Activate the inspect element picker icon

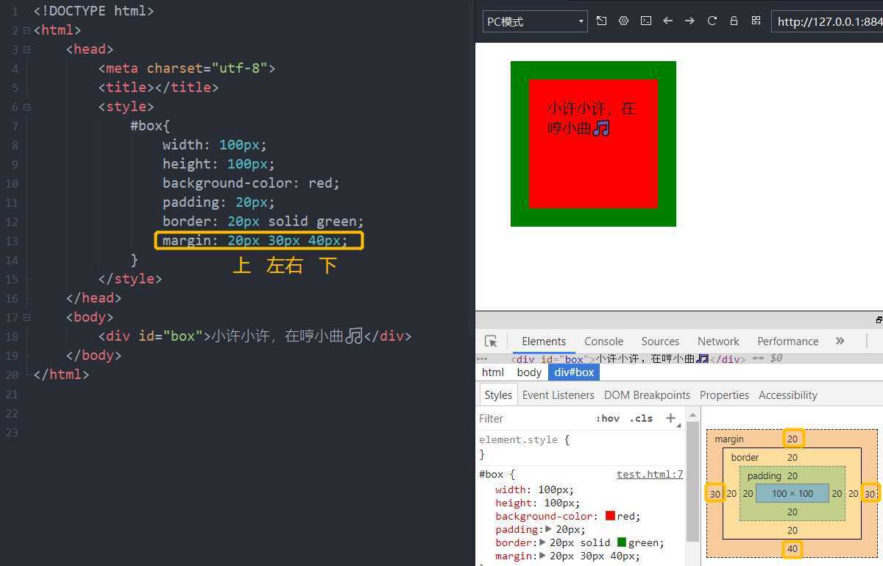[492, 342]
